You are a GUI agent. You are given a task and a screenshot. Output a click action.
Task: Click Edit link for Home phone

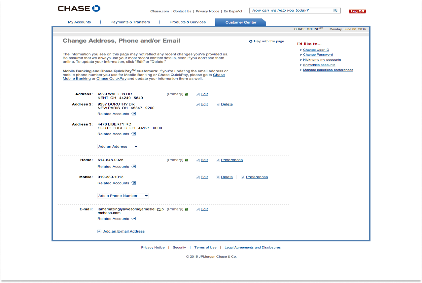204,160
